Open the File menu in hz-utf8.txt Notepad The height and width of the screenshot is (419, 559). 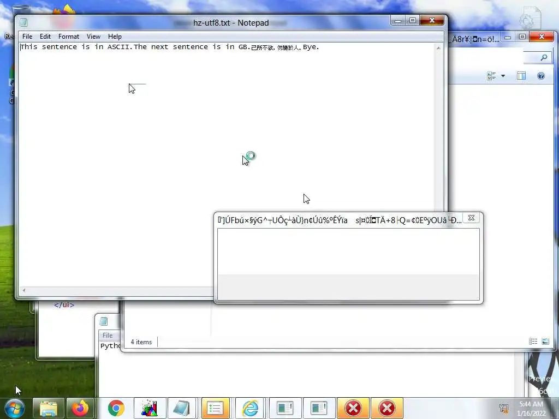(27, 37)
